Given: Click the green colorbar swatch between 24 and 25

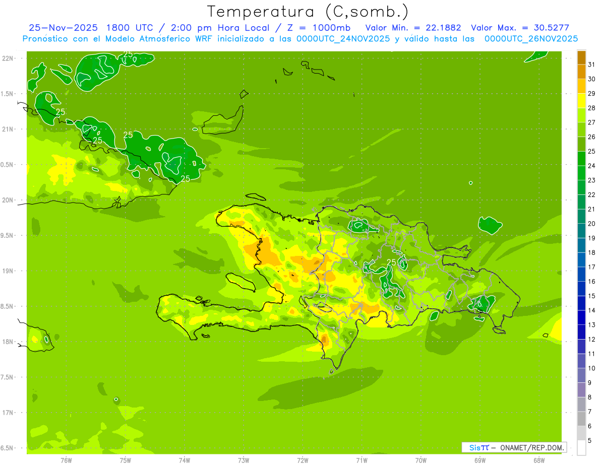Looking at the screenshot, I should (581, 159).
